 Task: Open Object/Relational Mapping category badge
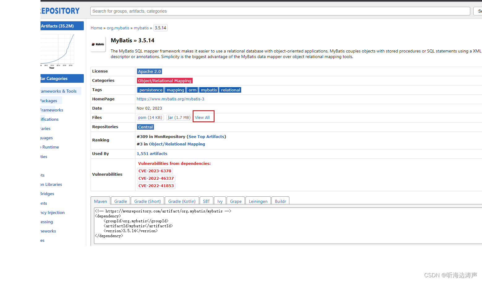164,81
